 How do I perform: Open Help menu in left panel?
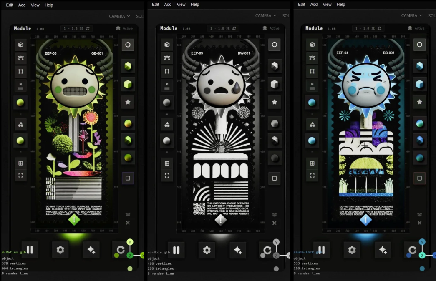coord(49,5)
